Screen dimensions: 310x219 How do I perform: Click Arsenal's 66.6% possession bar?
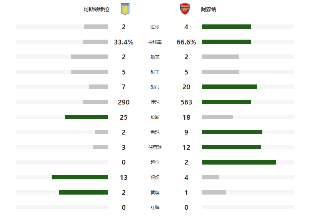tap(226, 42)
